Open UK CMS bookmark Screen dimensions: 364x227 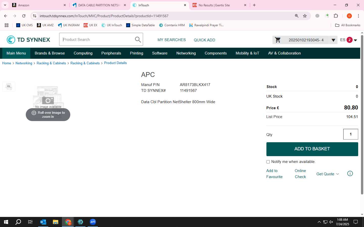[x=25, y=25]
